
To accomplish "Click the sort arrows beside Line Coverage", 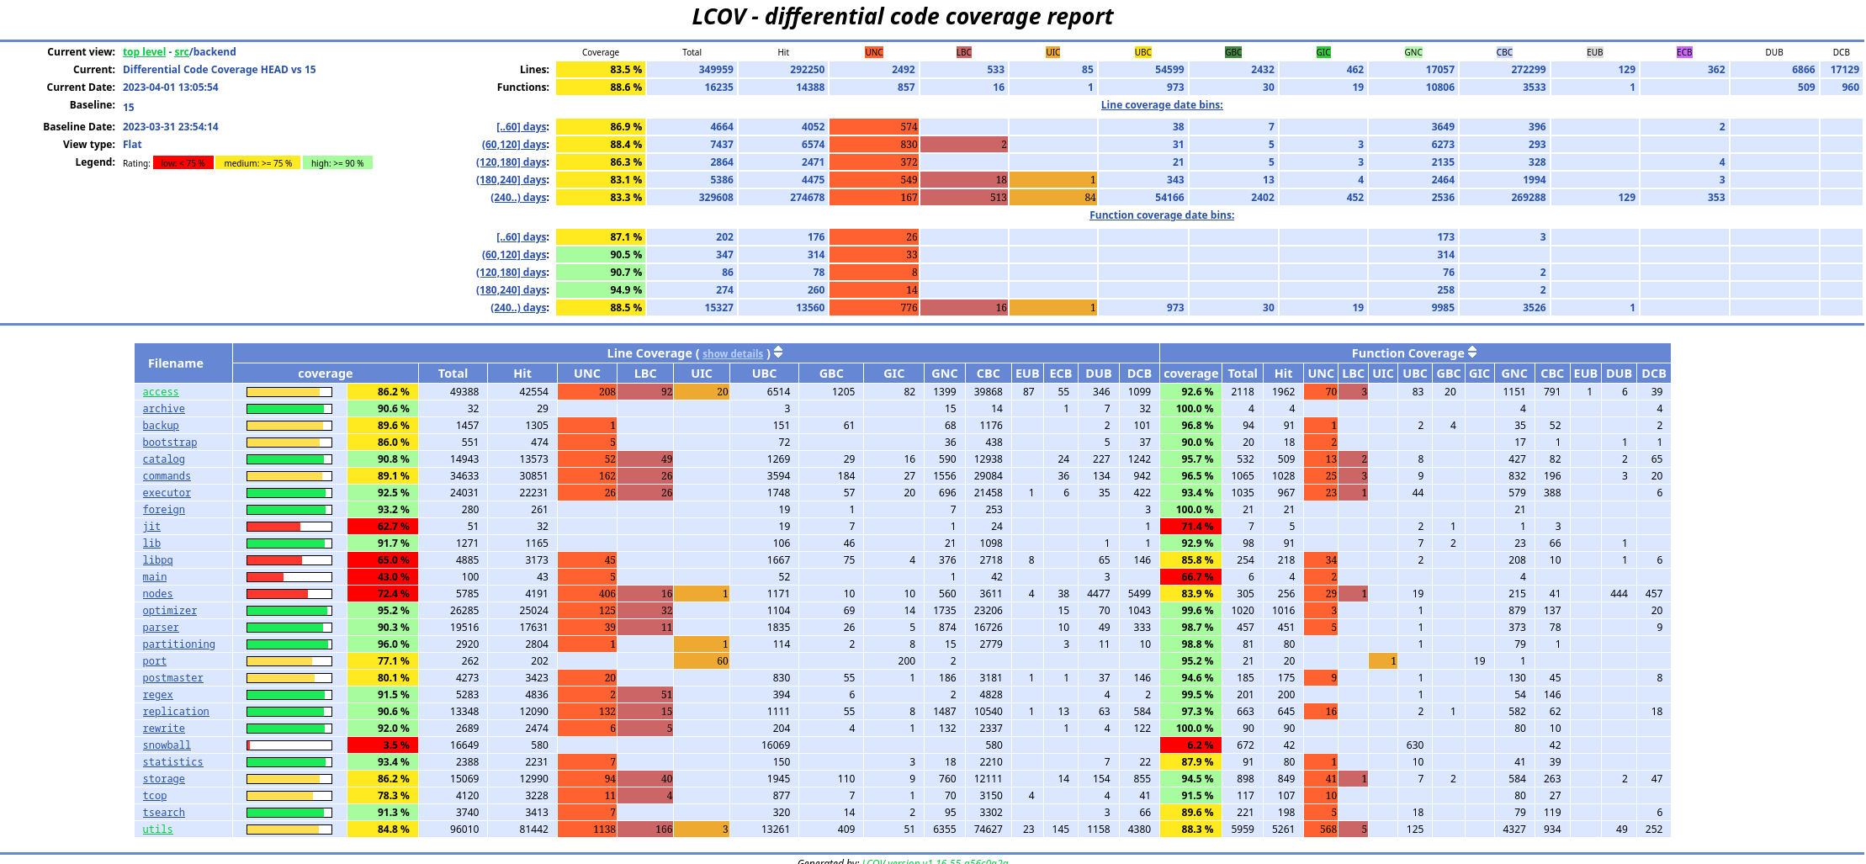I will (778, 352).
